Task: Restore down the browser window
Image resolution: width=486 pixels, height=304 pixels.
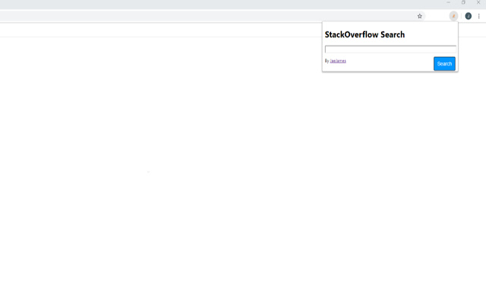Action: point(463,2)
